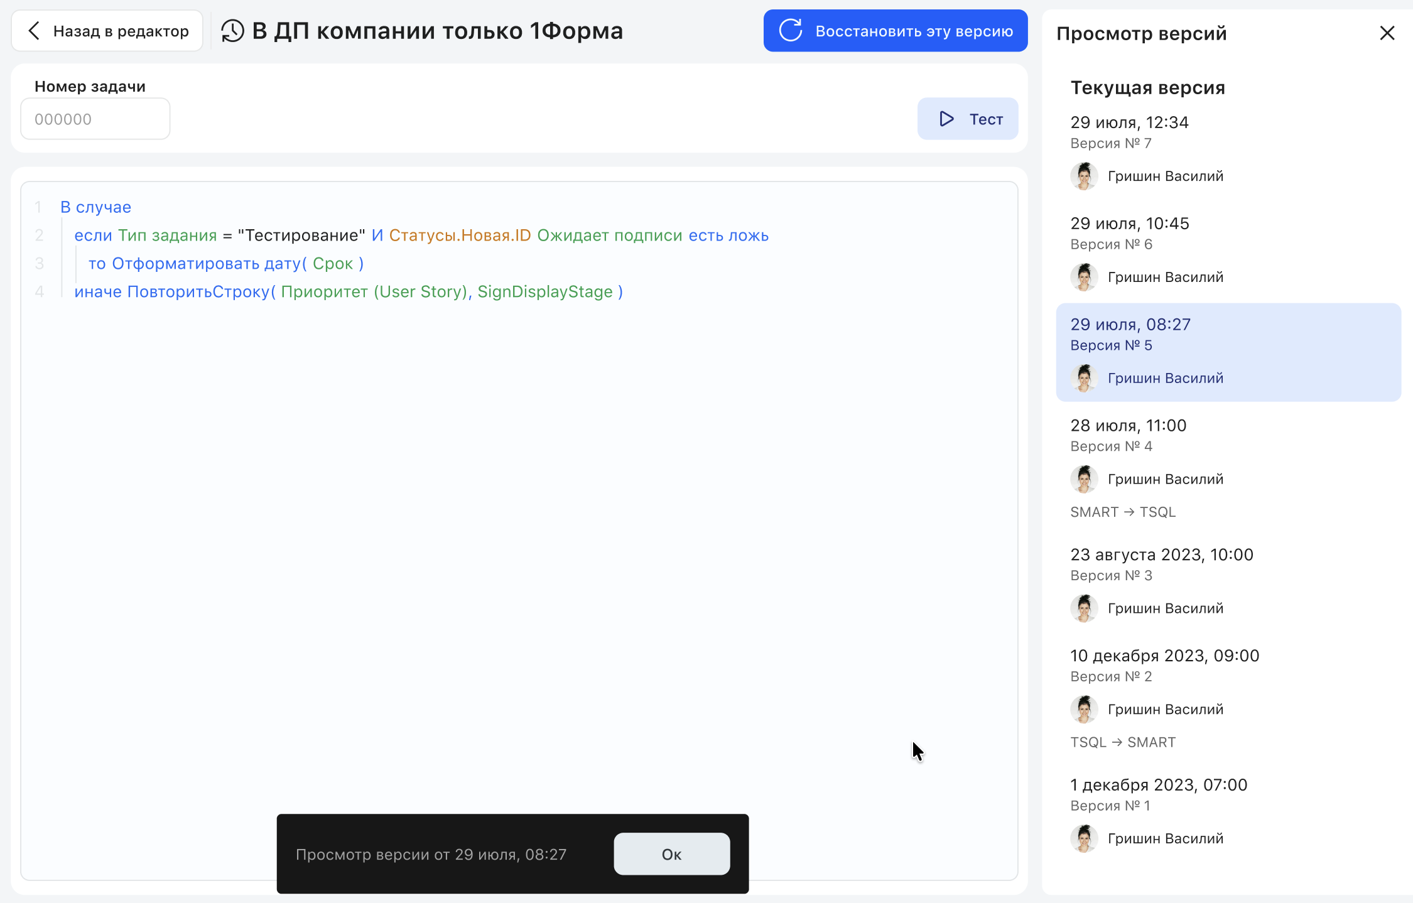Click the Назад в редактор button

click(107, 30)
